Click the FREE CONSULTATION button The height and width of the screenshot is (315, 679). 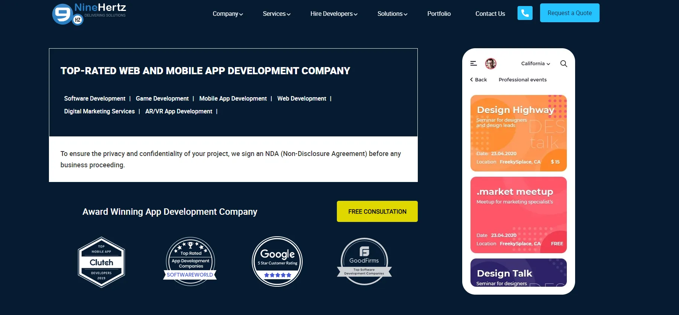point(377,211)
